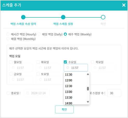Click the time list scrollbar thumb
128x118 pixels.
point(88,89)
